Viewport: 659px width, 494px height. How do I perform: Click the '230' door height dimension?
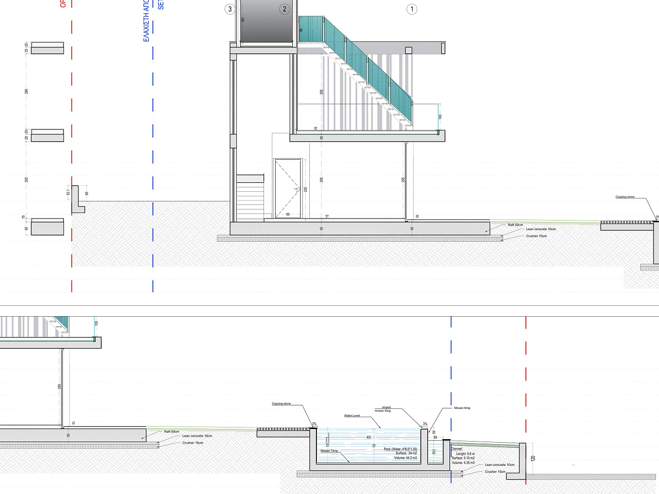pyautogui.click(x=305, y=190)
